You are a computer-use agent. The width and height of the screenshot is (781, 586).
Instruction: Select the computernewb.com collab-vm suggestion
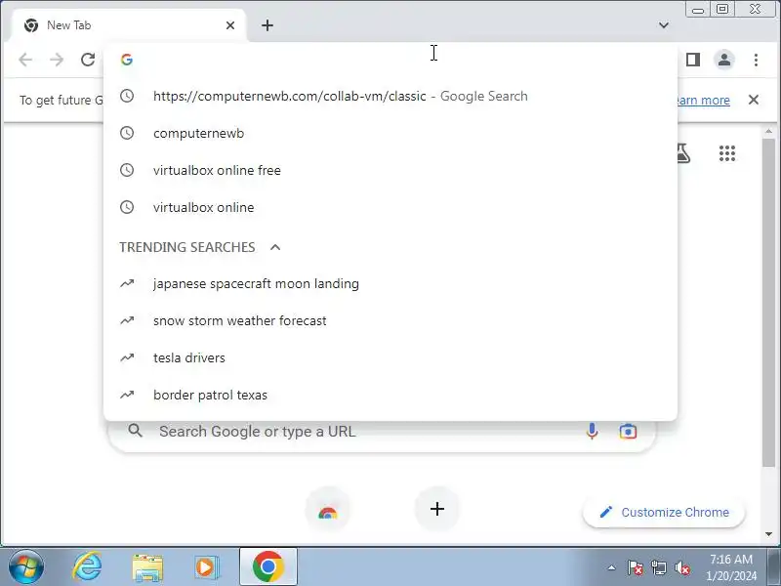pos(390,96)
